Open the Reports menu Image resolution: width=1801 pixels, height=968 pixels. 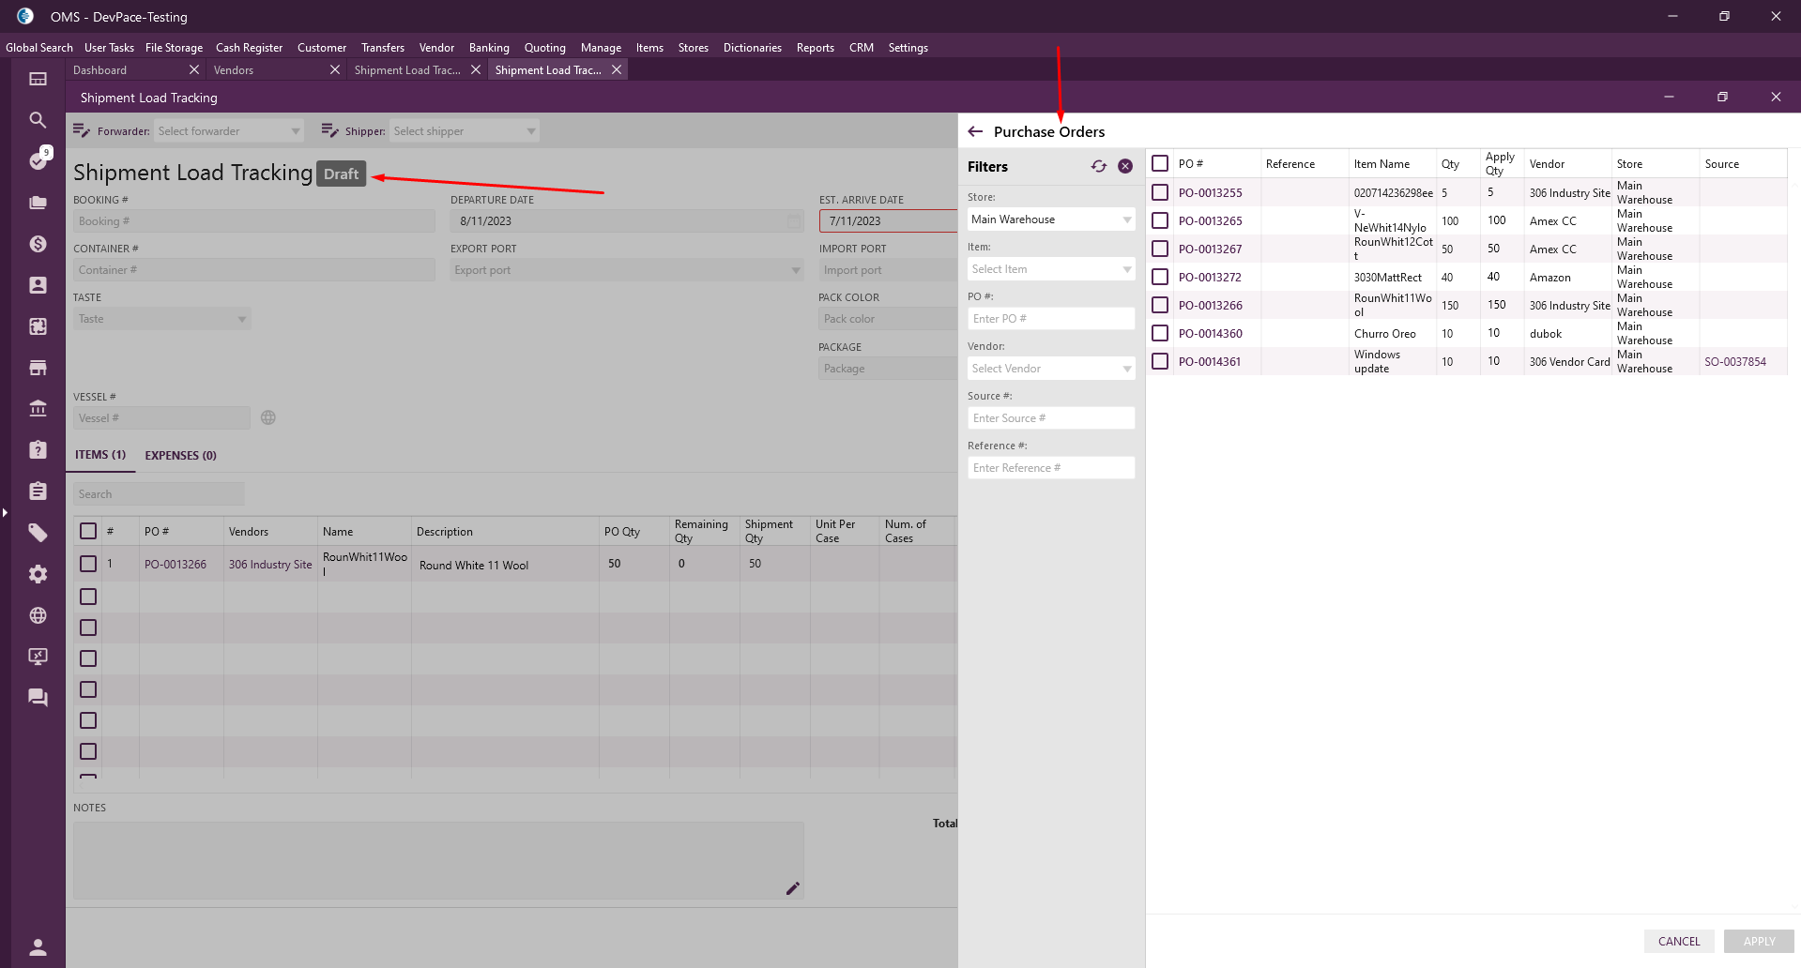pyautogui.click(x=815, y=48)
